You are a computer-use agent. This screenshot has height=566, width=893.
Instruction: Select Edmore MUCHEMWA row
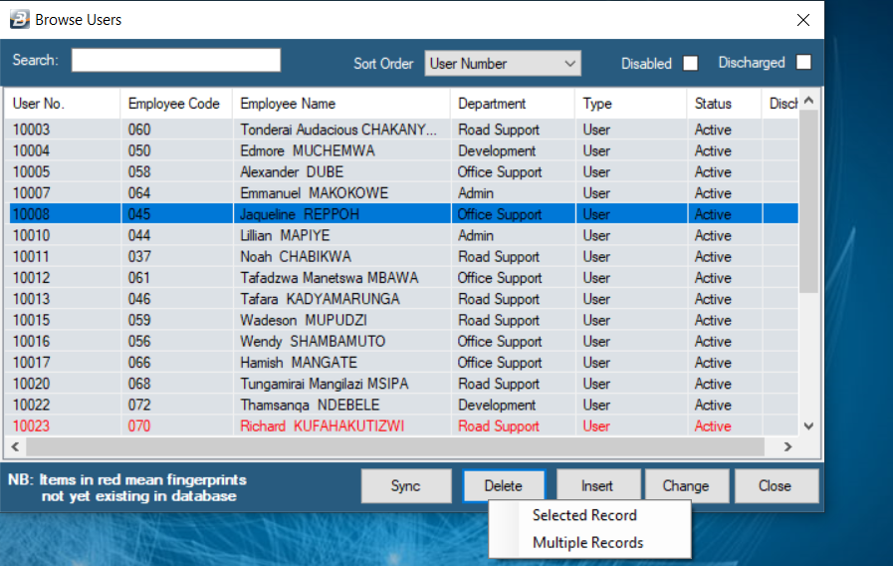(x=401, y=151)
